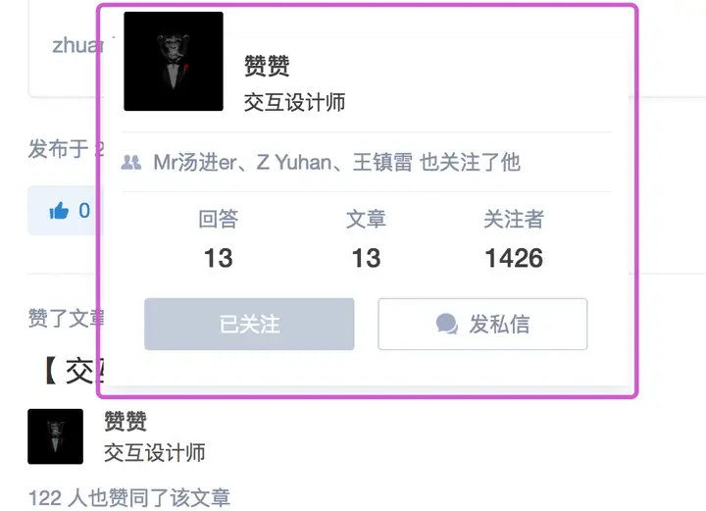
Task: Open Z Yuhan's profile link
Action: pyautogui.click(x=294, y=162)
